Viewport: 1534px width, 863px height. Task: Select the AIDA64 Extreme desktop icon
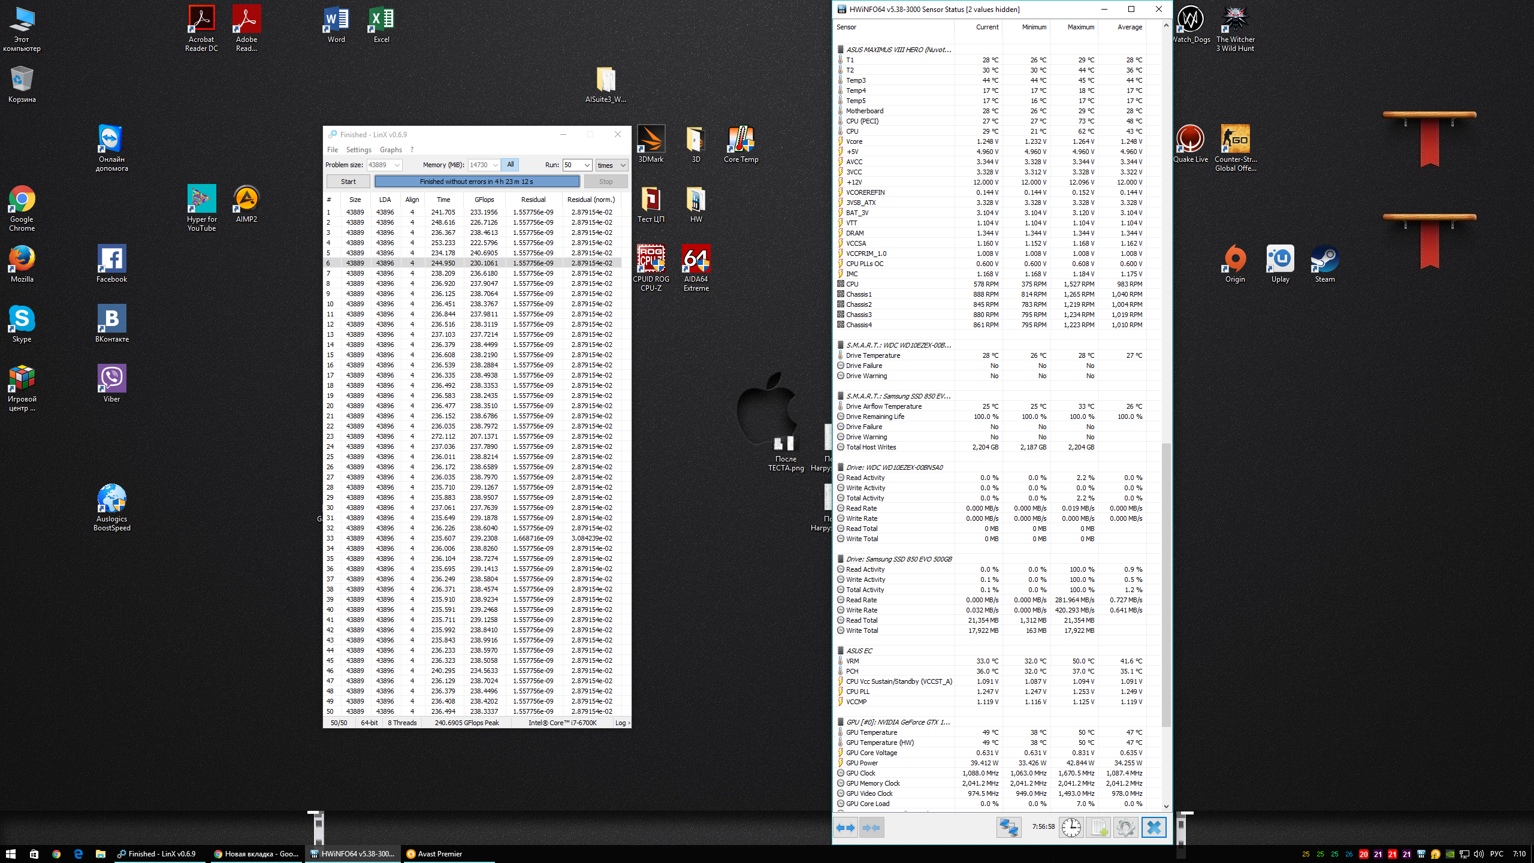pyautogui.click(x=696, y=268)
